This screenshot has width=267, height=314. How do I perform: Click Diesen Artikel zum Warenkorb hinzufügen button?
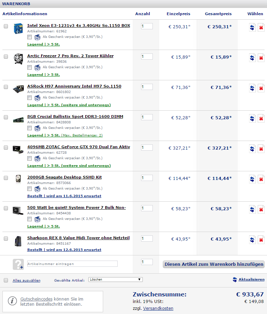click(x=214, y=264)
